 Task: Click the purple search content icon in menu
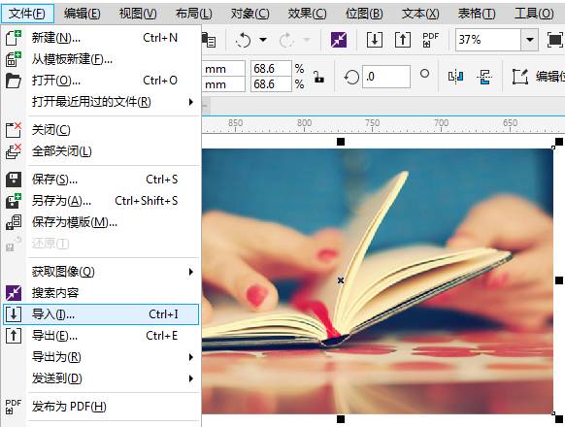14,293
